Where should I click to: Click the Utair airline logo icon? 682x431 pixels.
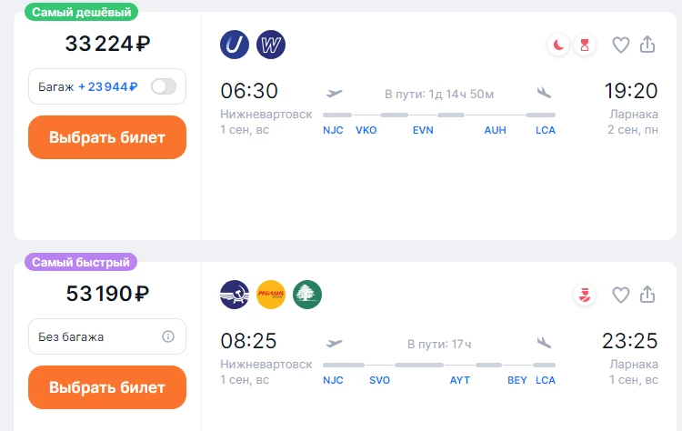(x=235, y=45)
